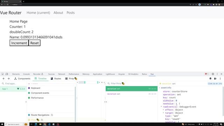Screen dimensions: 224x126
Task: Open the Memory DevTools tab
Action: (86, 74)
